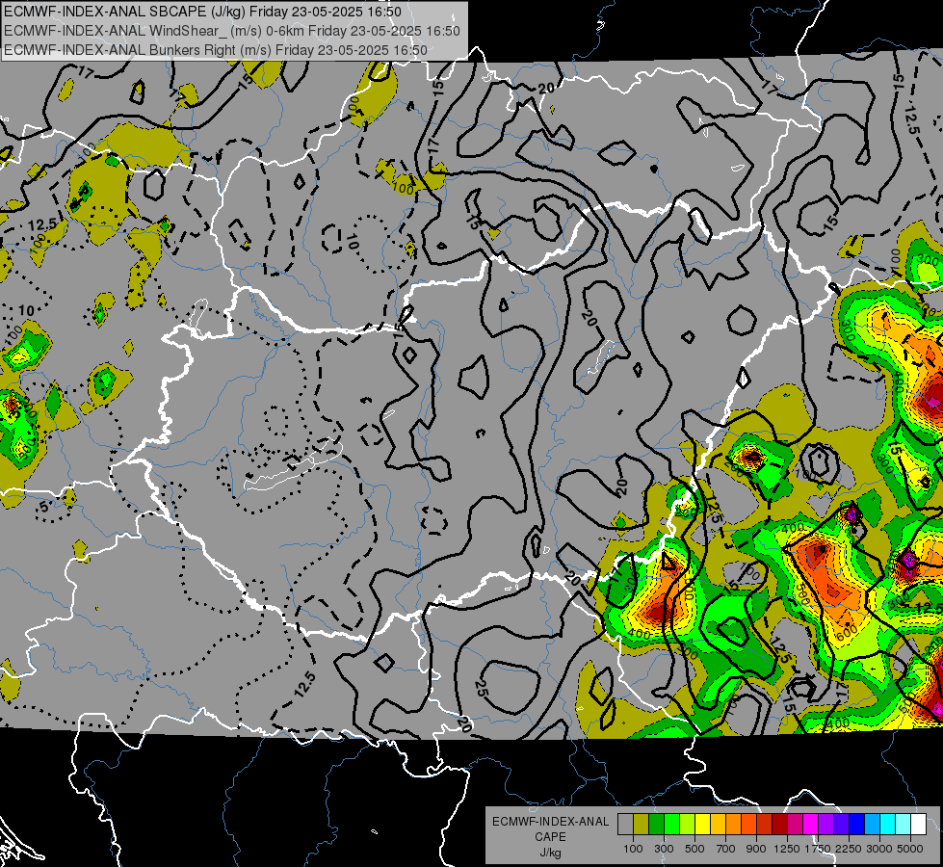943x867 pixels.
Task: Click the legend title ECMWF-INDEX-ANAL
Action: coord(550,822)
